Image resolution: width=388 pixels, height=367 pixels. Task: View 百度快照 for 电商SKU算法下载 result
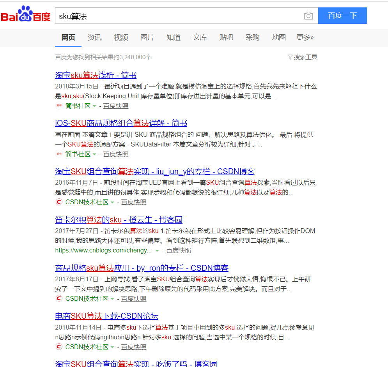[x=134, y=347]
